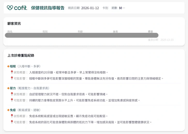Select the 睡眠 section heading
188x134 pixels.
pyautogui.click(x=13, y=66)
